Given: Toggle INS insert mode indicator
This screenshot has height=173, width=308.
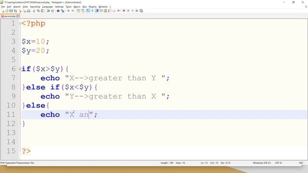Looking at the screenshot, I should pos(301,163).
